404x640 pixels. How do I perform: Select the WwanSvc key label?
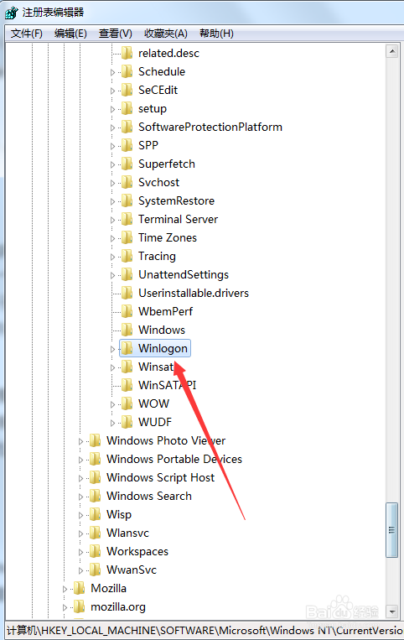pyautogui.click(x=132, y=570)
